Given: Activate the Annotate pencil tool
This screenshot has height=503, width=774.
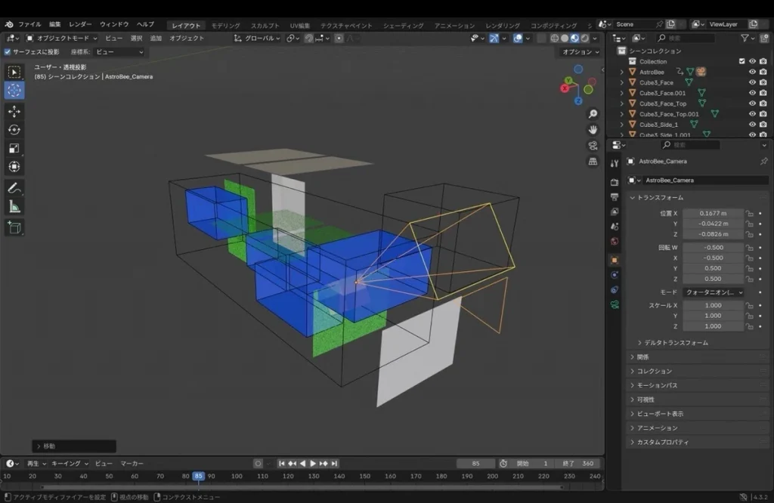Looking at the screenshot, I should click(14, 188).
